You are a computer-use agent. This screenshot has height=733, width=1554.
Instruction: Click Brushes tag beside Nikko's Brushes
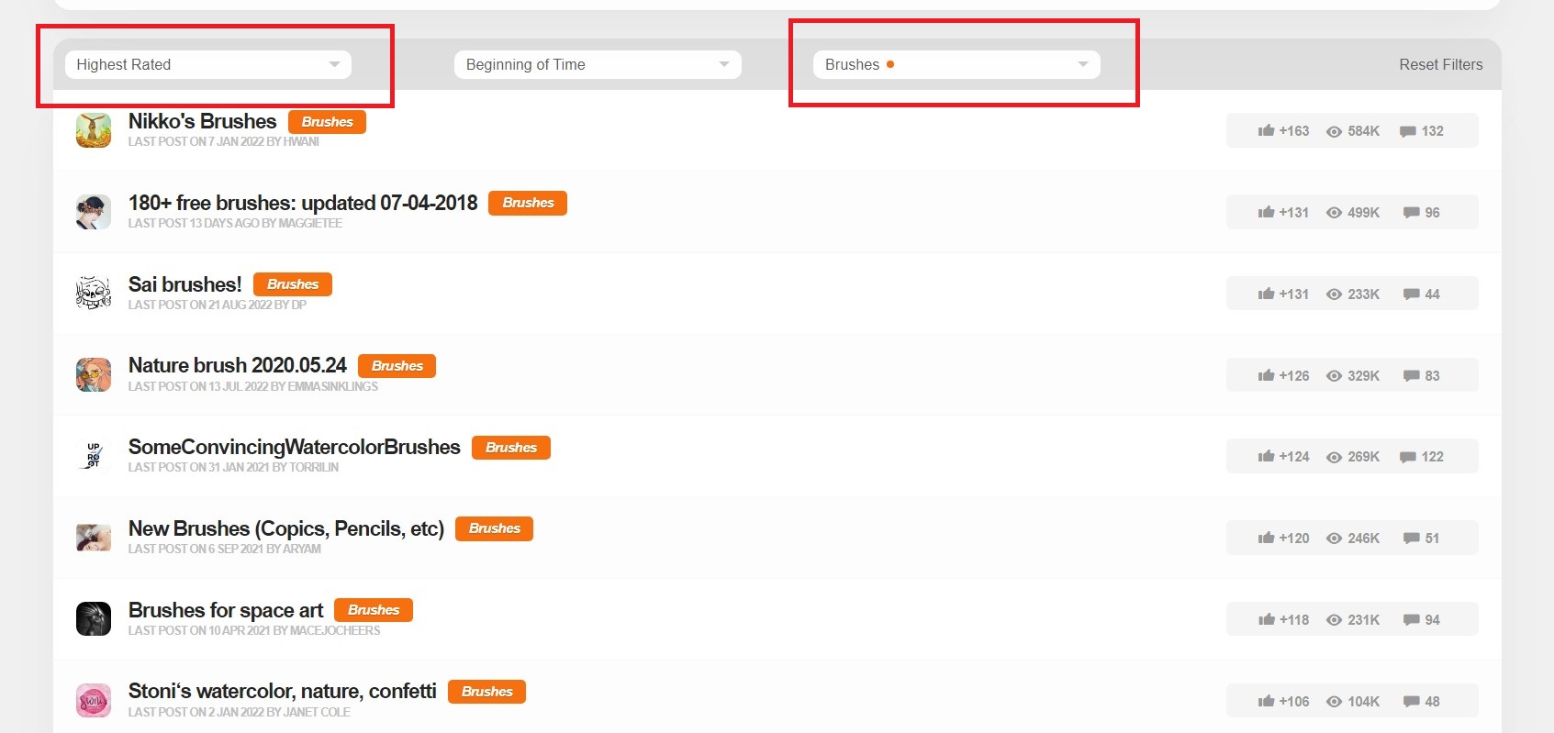coord(327,122)
